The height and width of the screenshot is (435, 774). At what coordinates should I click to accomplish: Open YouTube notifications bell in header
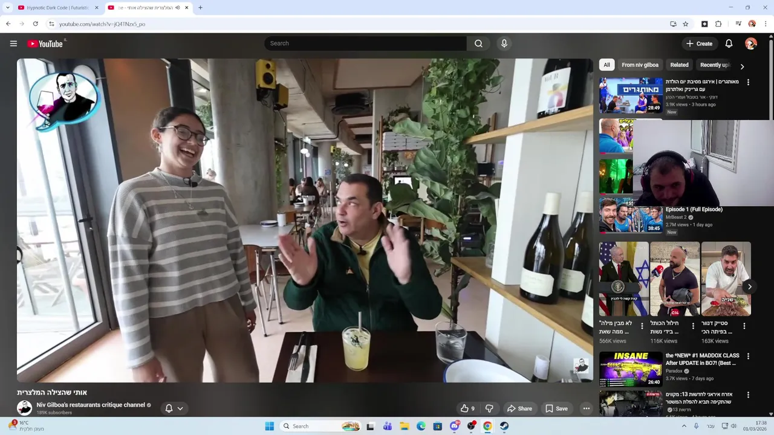[729, 43]
